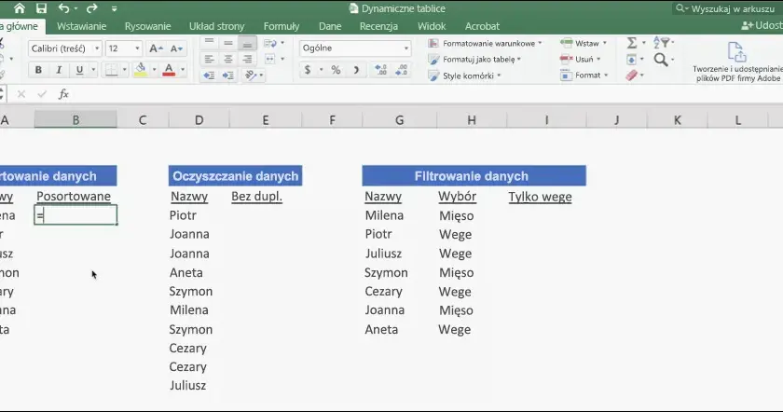This screenshot has width=783, height=412.
Task: Open Formatuj jako tabelę menu
Action: [474, 60]
